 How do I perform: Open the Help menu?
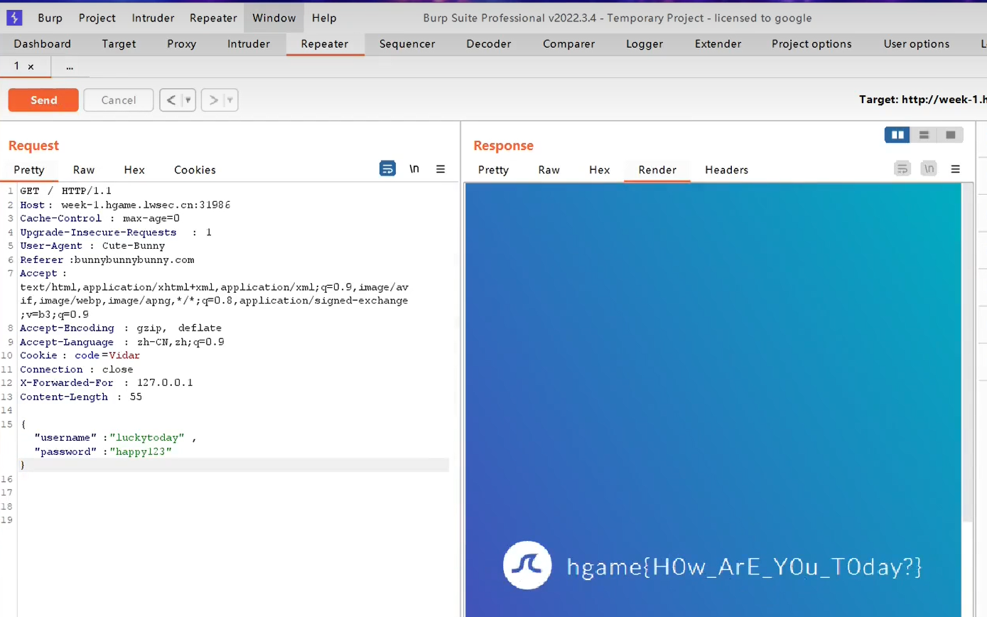tap(325, 18)
